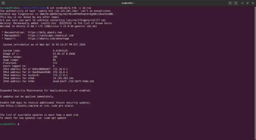The image size is (256, 140).
Task: Click the docker0 IPv4 address 172.17.0.1
Action: (x=60, y=75)
